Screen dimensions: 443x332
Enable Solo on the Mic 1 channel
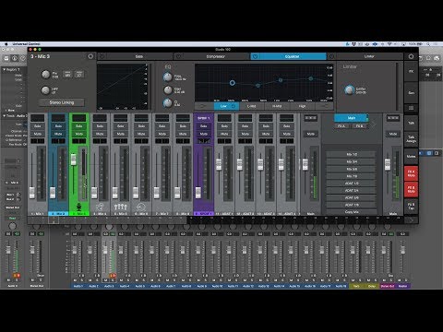tap(38, 126)
